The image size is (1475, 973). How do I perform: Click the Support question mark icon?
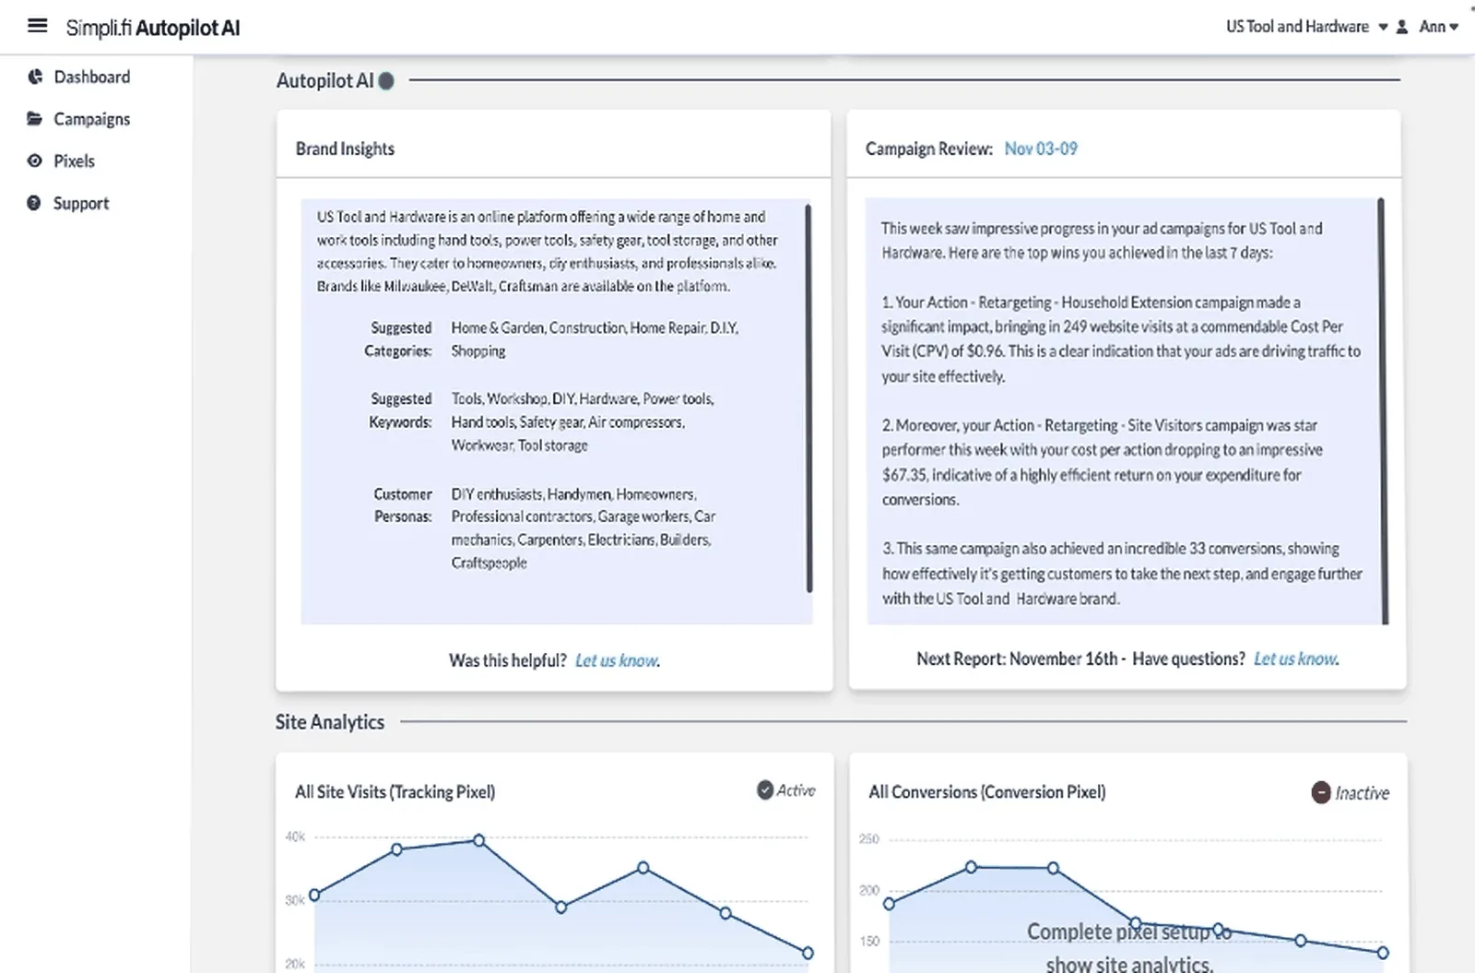coord(34,203)
